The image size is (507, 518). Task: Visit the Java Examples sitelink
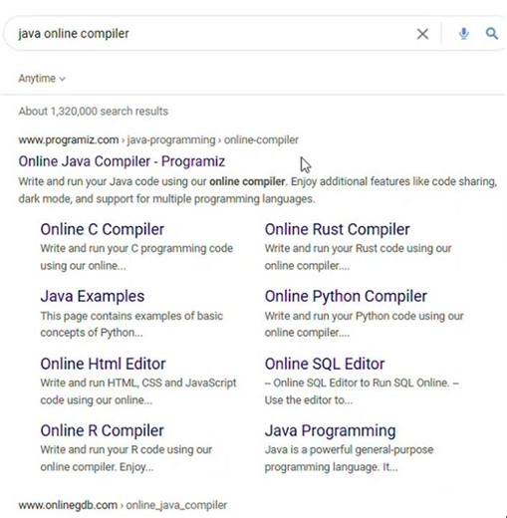click(x=93, y=296)
